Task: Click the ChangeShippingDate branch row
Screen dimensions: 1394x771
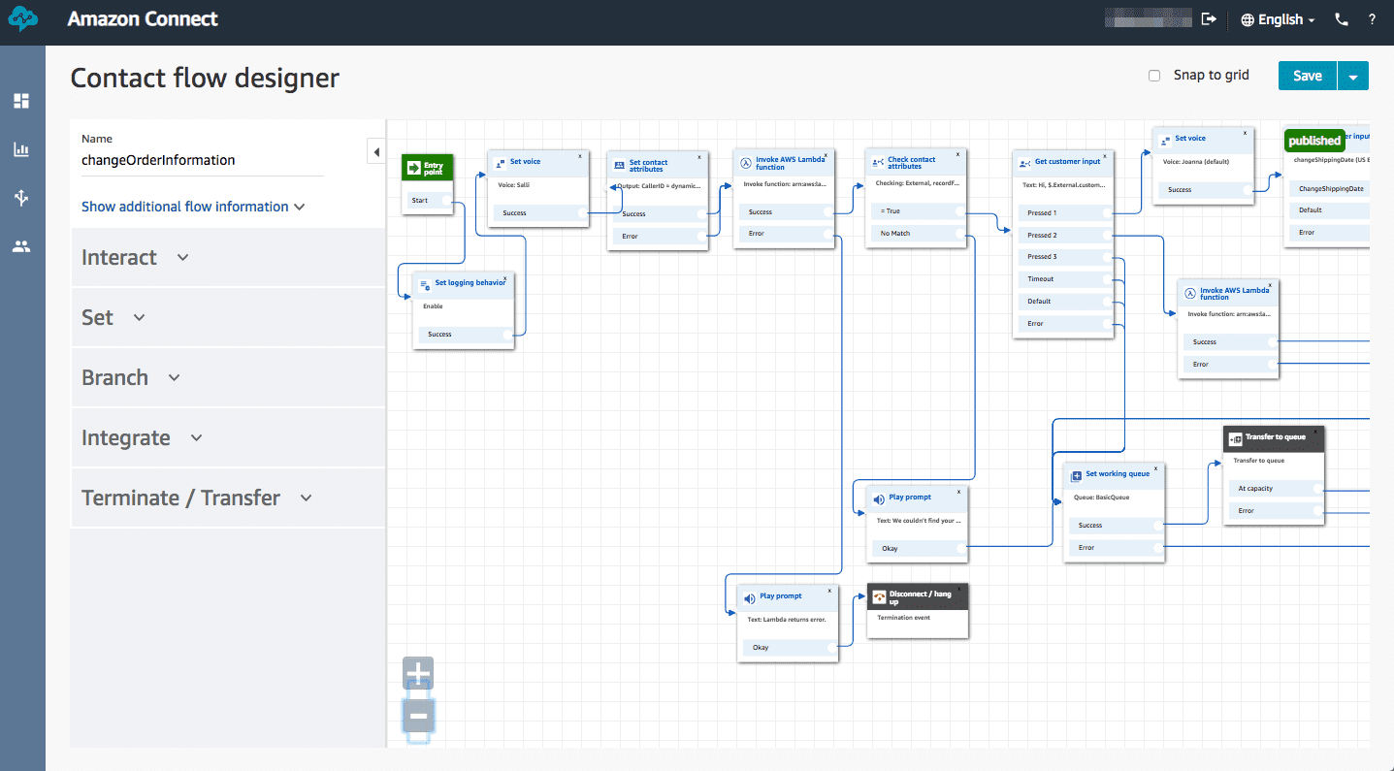Action: coord(1328,188)
